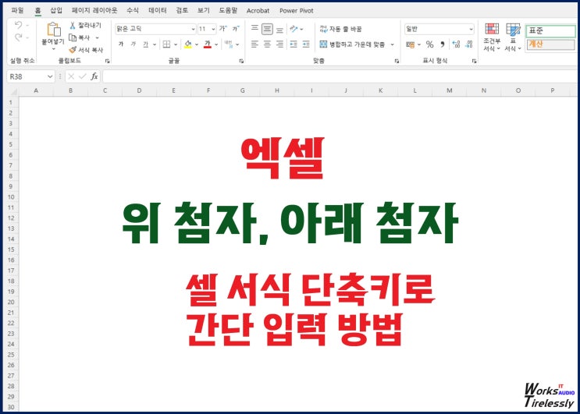Open the font name dropdown (맑은 고딕)

193,29
